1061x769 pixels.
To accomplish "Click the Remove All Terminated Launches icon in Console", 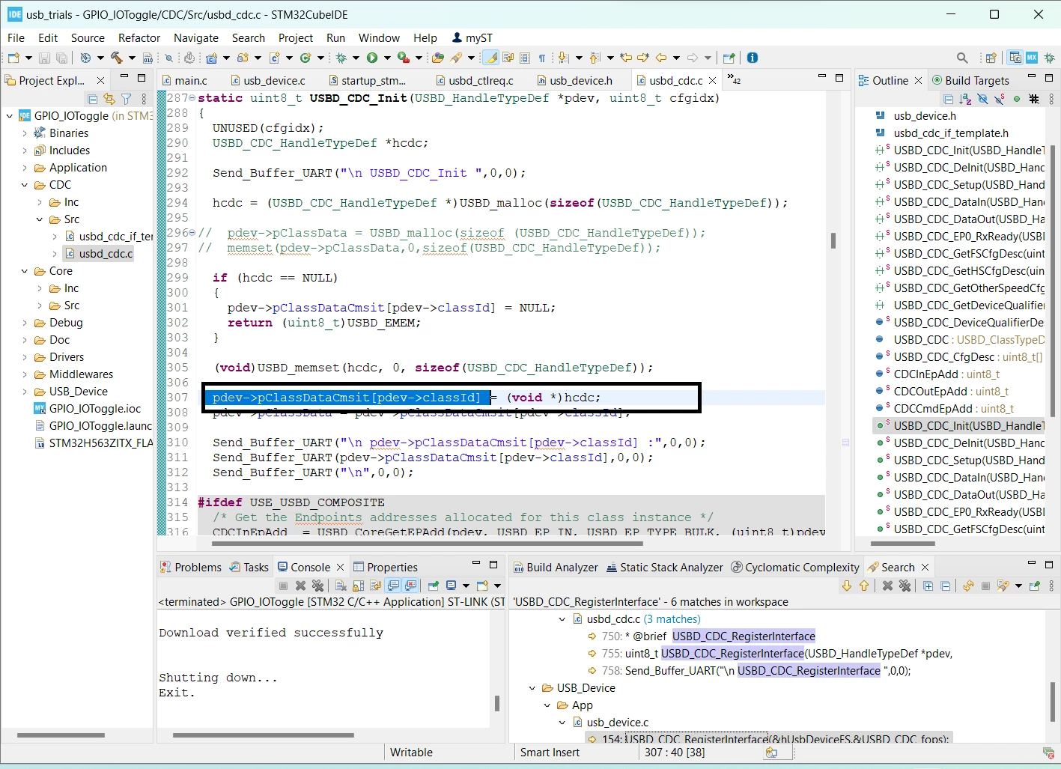I will click(317, 586).
